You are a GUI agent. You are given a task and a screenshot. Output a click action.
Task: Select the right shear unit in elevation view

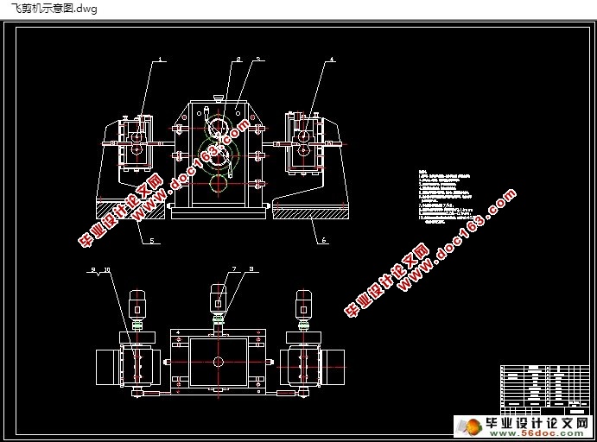(305, 143)
